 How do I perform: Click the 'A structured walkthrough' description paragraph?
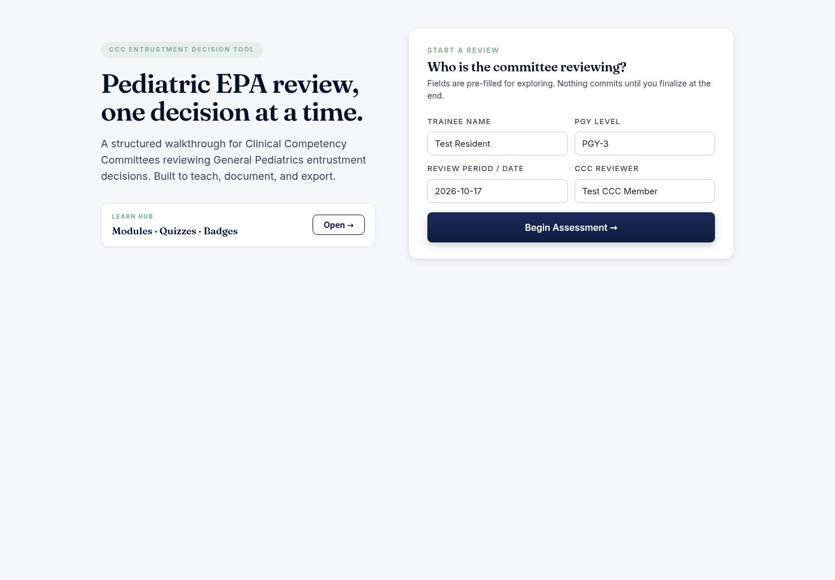point(233,160)
